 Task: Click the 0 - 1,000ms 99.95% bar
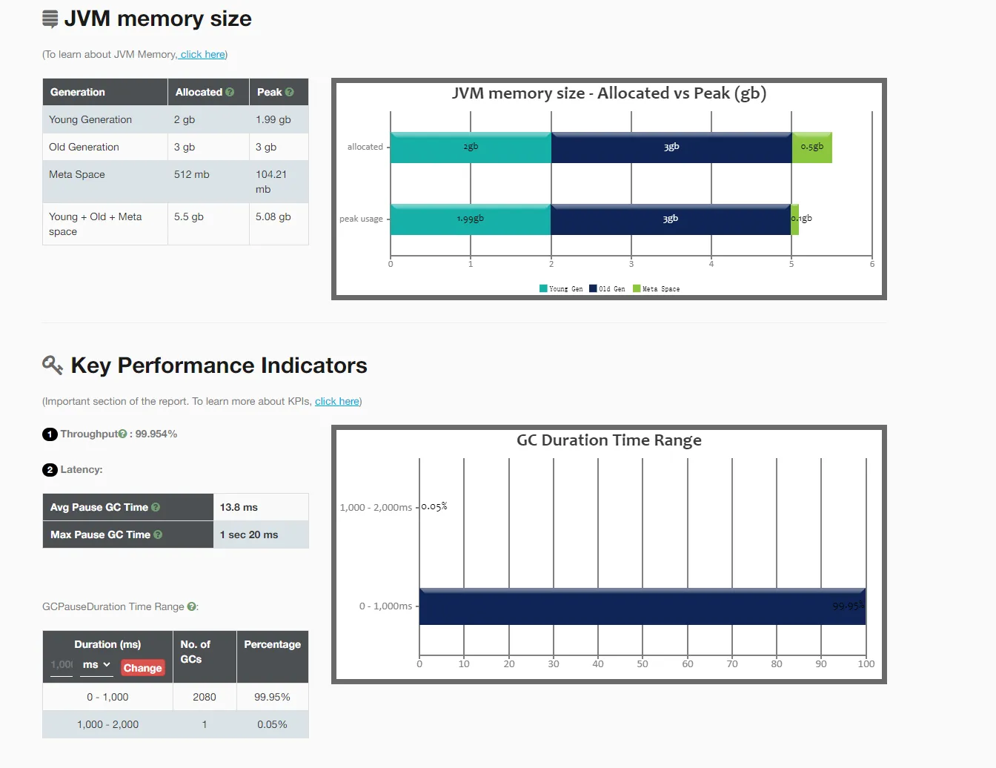click(643, 606)
